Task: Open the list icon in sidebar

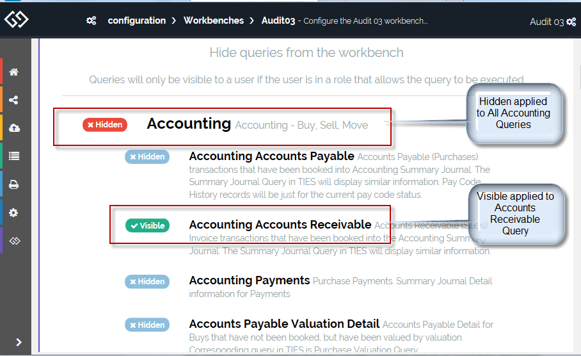Action: 13,156
